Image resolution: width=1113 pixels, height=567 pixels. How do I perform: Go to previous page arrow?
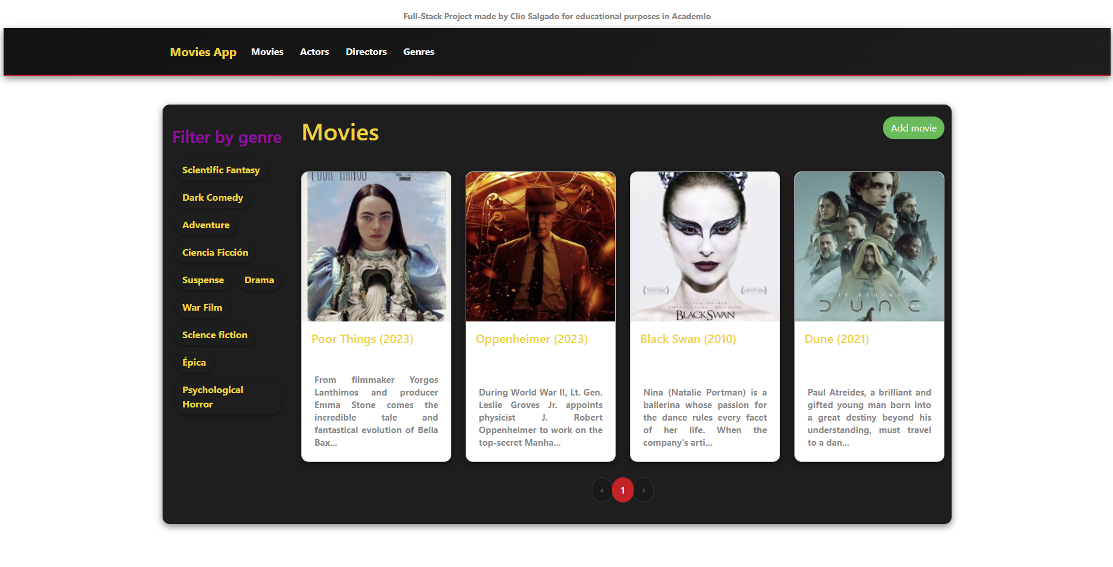tap(602, 491)
